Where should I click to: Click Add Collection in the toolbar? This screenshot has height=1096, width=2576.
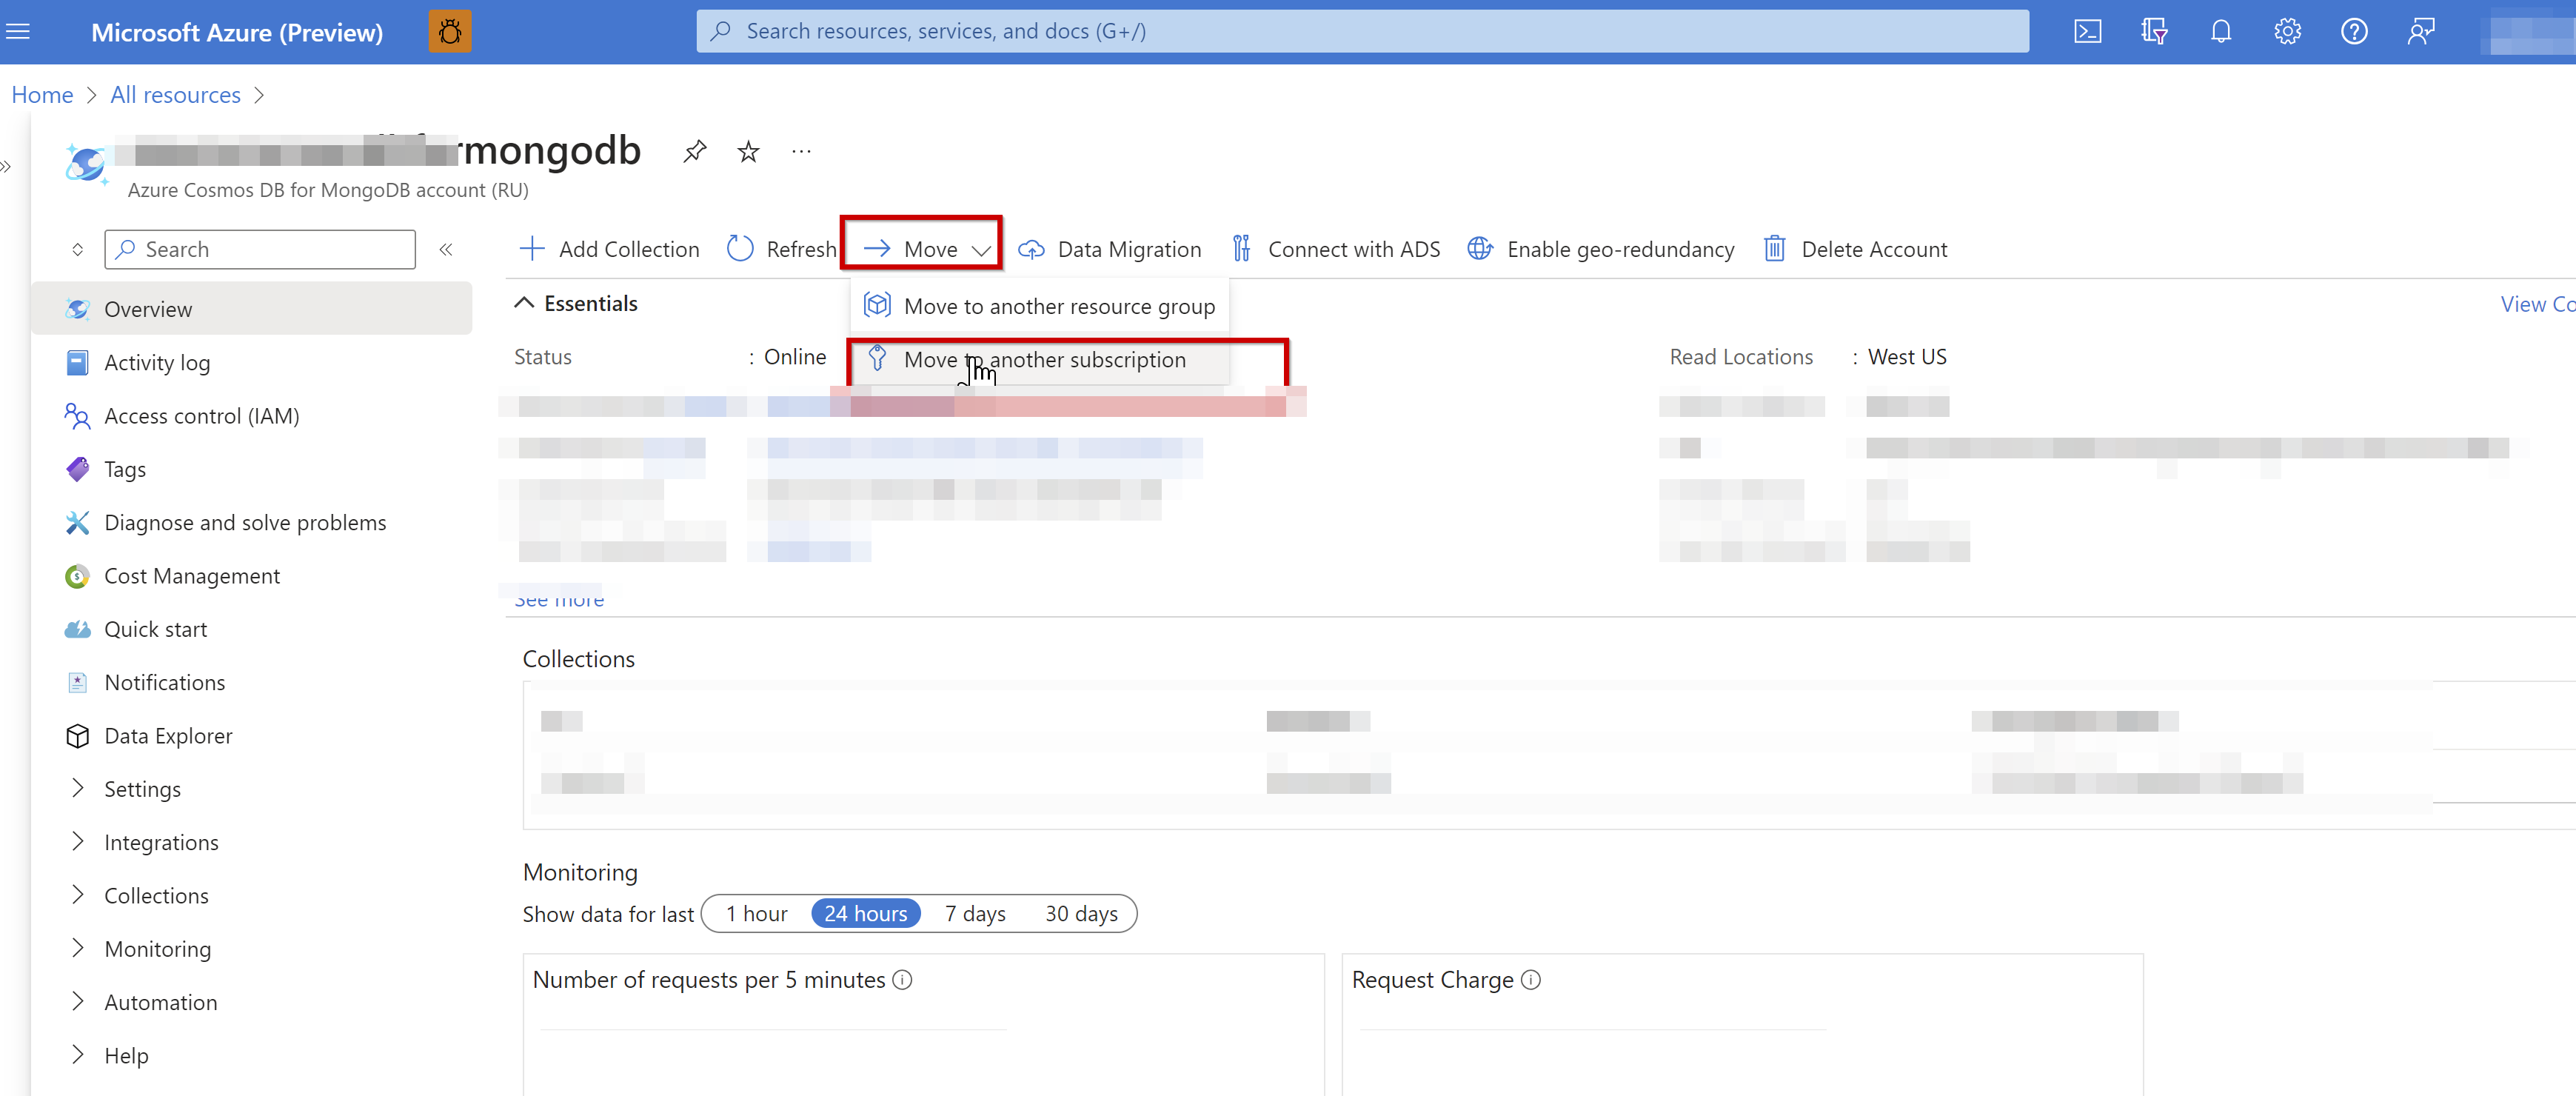[x=610, y=250]
